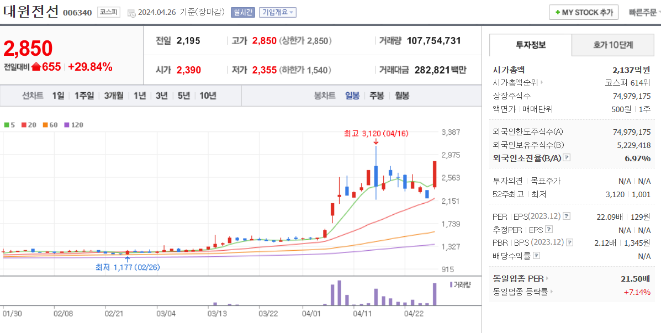Open help icon beside 외국인소진율(B/A)
The width and height of the screenshot is (661, 333).
coord(567,158)
